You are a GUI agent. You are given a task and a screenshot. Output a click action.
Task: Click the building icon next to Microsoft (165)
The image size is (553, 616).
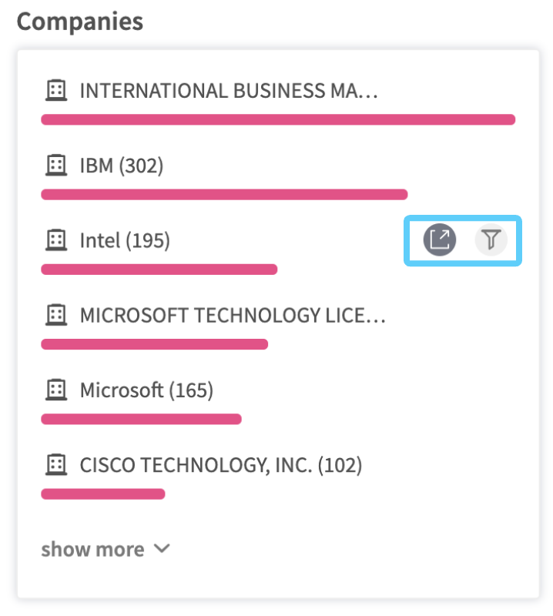tap(55, 390)
